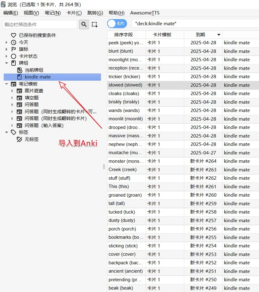This screenshot has width=259, height=292.
Task: Open the AwesomeTTS menu
Action: pyautogui.click(x=145, y=13)
